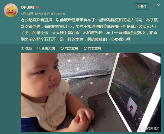Image resolution: width=164 pixels, height=134 pixels.
Task: Click the pink membership badge beside OFUMI
Action: [37, 7]
